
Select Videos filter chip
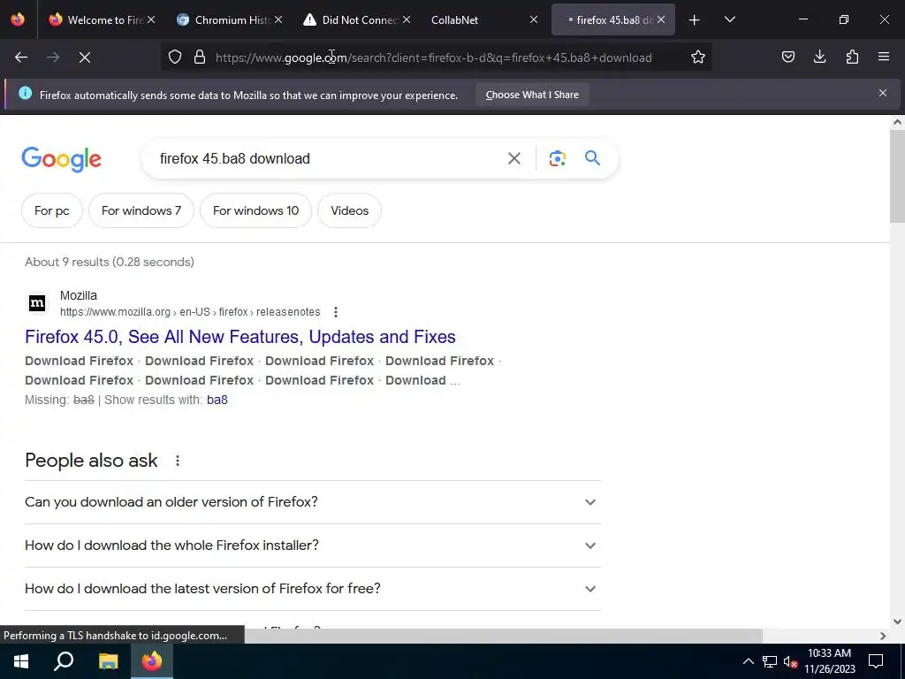click(349, 210)
